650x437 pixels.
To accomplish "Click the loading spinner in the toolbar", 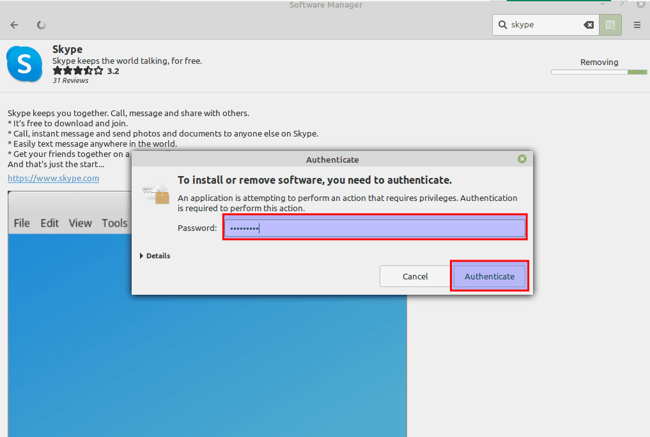I will 42,25.
